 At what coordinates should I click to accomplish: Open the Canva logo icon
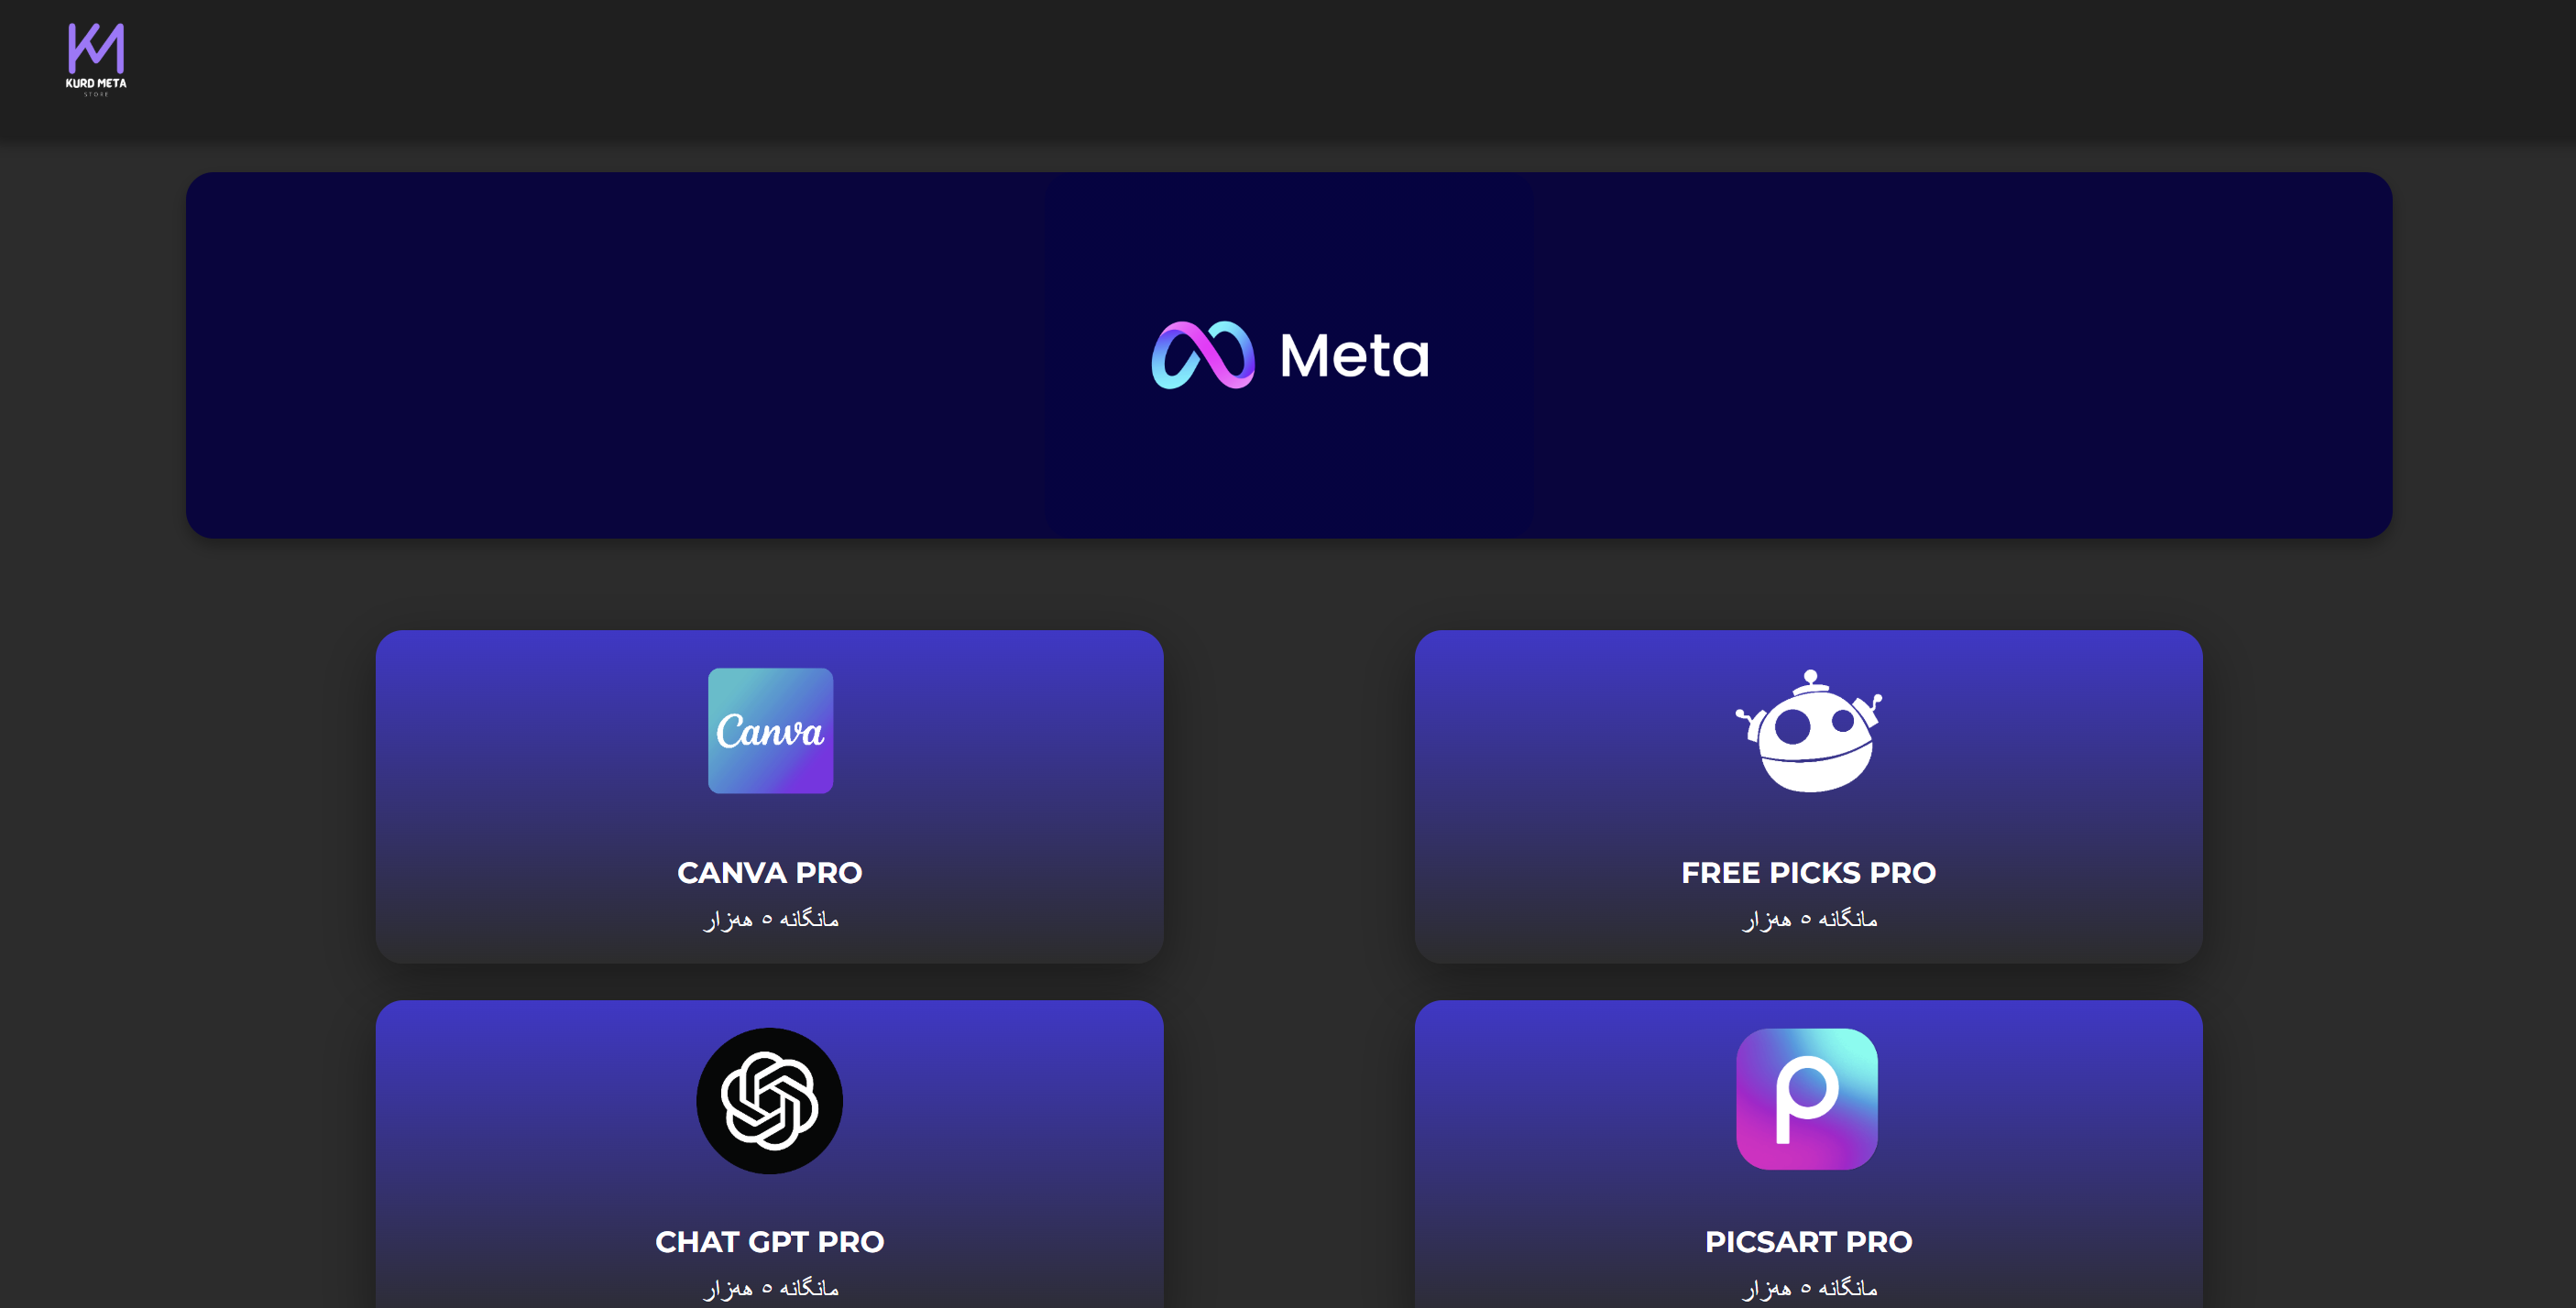770,730
